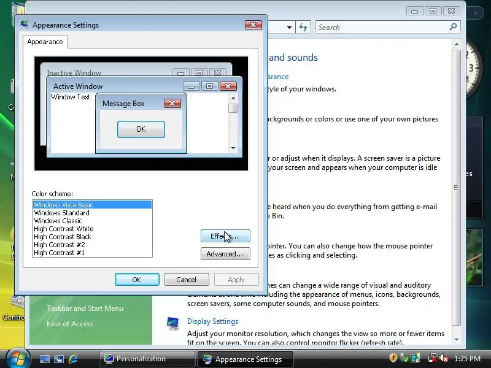Minimize the Personalization window

pyautogui.click(x=415, y=11)
